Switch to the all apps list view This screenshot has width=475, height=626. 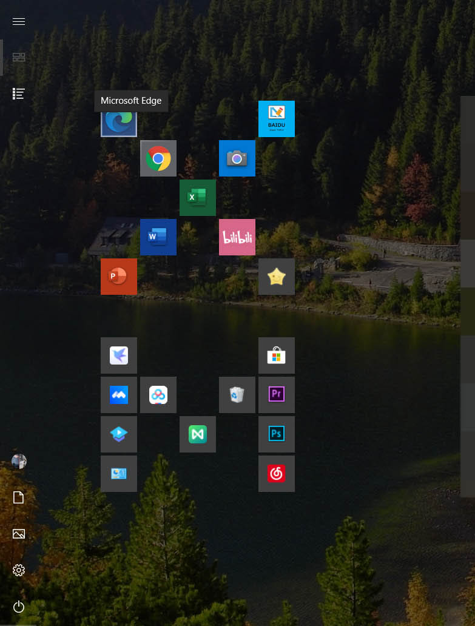pyautogui.click(x=19, y=94)
